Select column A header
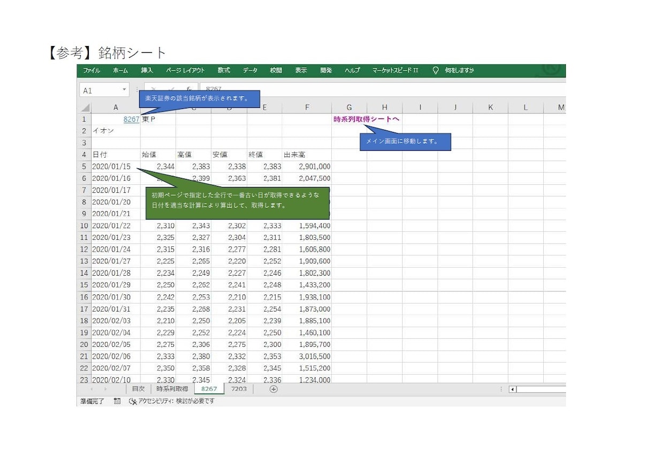The width and height of the screenshot is (653, 459). (x=116, y=108)
